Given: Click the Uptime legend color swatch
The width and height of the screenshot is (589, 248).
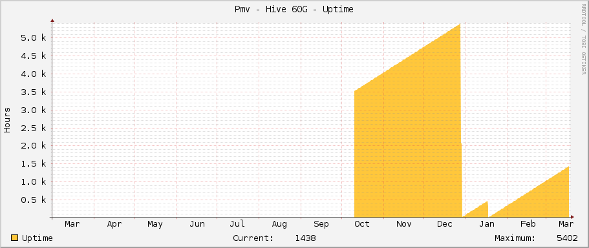Looking at the screenshot, I should pyautogui.click(x=14, y=238).
